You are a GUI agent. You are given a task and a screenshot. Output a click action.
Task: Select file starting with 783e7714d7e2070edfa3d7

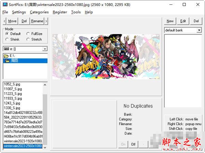(x=23, y=122)
